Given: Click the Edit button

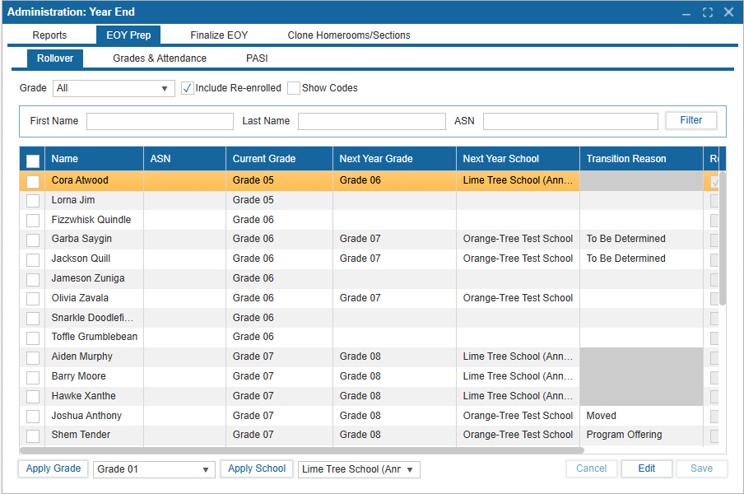Looking at the screenshot, I should [x=646, y=468].
